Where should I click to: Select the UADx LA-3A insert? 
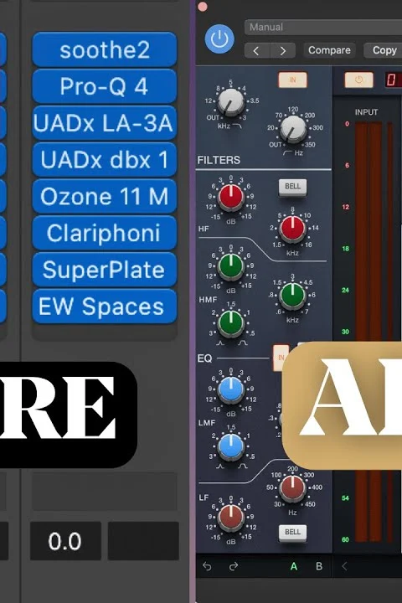[104, 123]
